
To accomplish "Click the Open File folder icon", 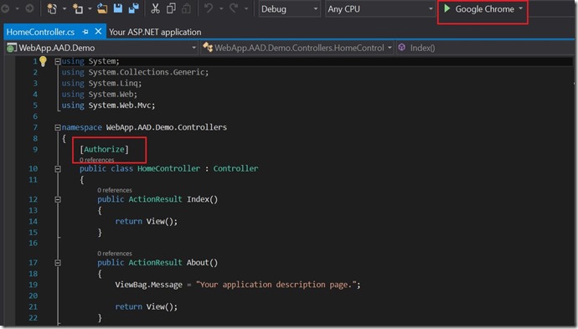I will click(x=102, y=8).
